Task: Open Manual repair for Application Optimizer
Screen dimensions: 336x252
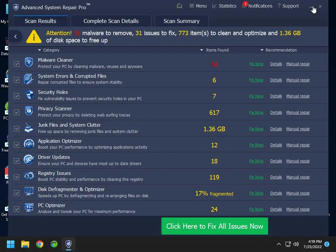Action: (x=298, y=145)
